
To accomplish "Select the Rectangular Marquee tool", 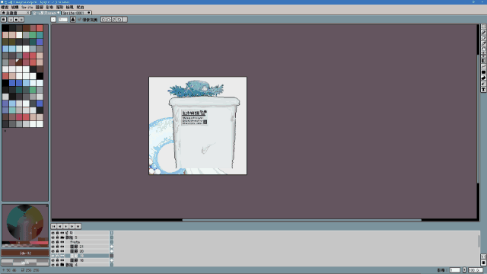I will pos(484,27).
